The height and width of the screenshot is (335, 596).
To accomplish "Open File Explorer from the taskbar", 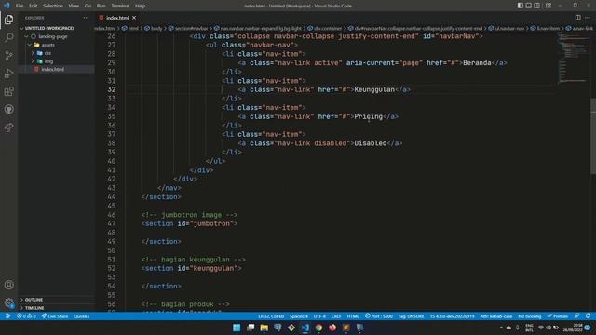I will [264, 328].
